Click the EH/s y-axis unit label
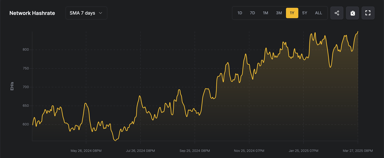 point(12,86)
